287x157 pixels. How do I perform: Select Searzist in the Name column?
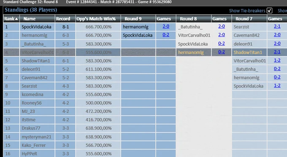coord(29,86)
